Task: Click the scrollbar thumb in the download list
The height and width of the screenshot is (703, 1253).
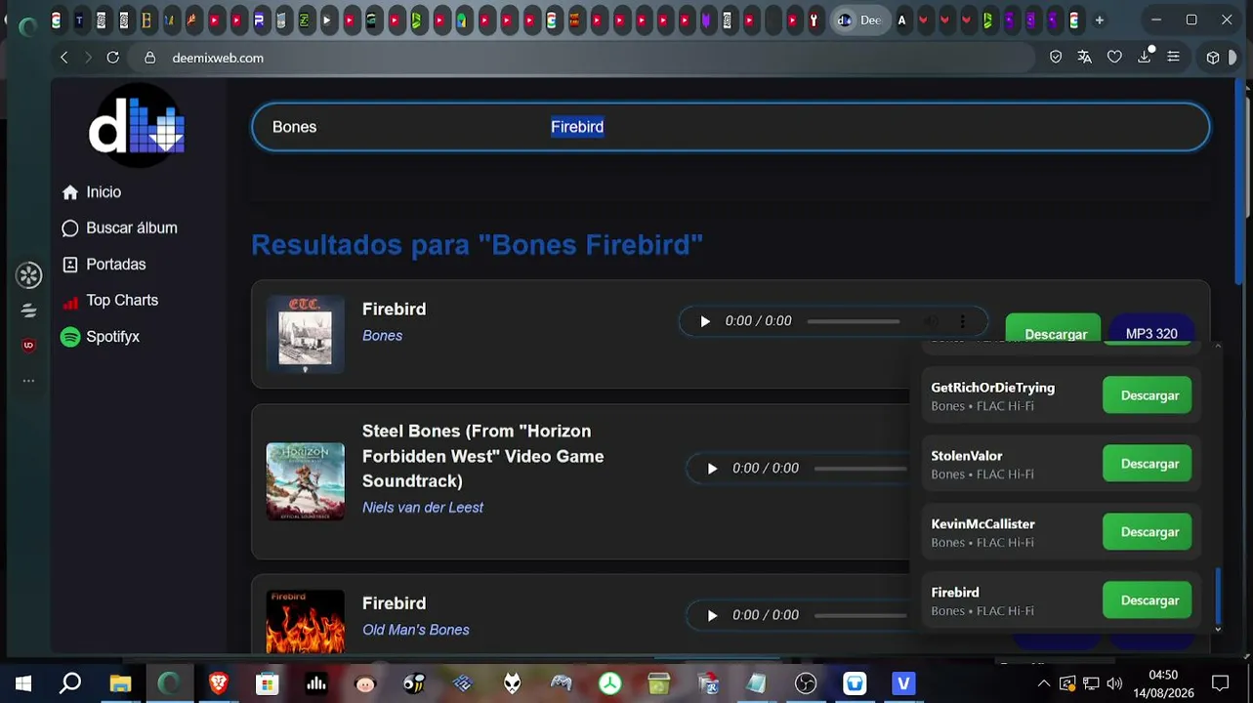Action: pos(1217,595)
